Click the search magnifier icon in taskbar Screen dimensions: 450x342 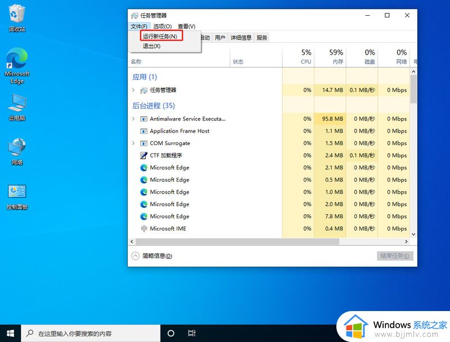pyautogui.click(x=30, y=333)
